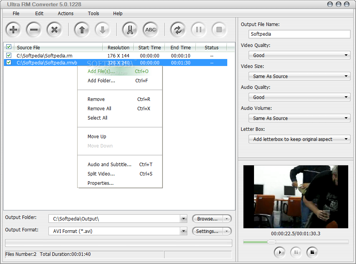Open the Video Quality dropdown
The image size is (356, 264).
(299, 55)
